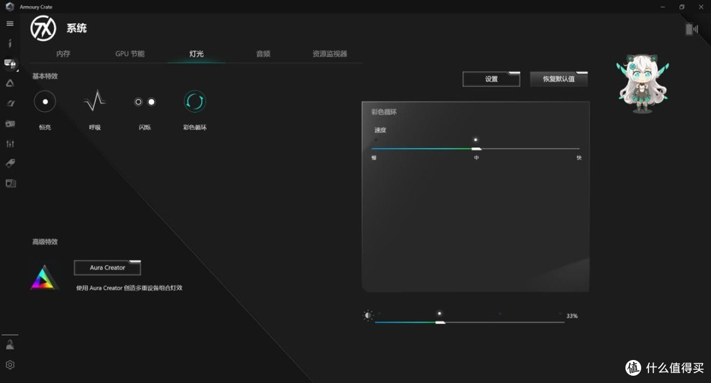The image size is (711, 383).
Task: Select the Devices sidebar icon
Action: [x=10, y=63]
